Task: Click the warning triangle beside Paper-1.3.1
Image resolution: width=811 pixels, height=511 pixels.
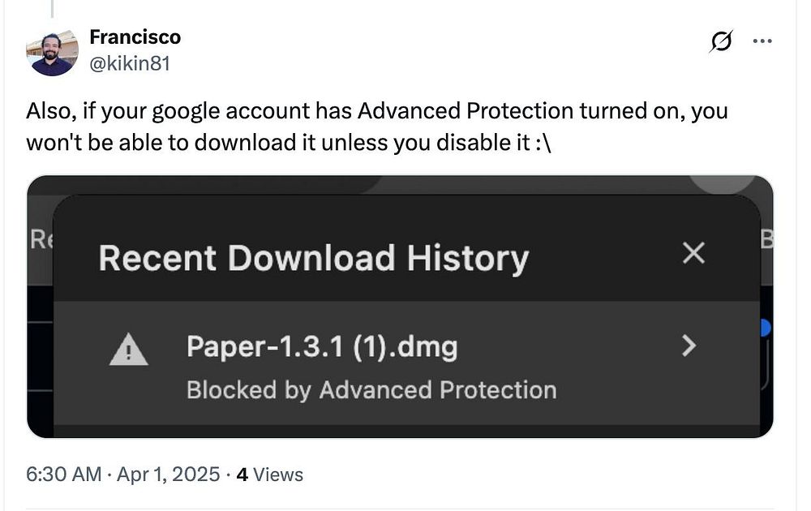Action: [x=128, y=350]
